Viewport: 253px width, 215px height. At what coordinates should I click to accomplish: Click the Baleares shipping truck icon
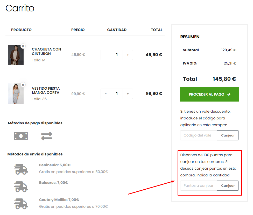(x=21, y=186)
